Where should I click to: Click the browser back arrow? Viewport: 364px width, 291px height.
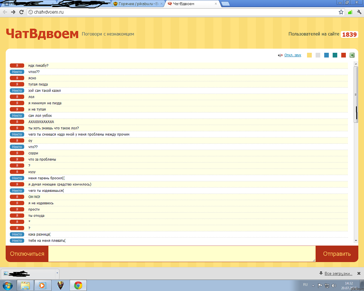click(5, 12)
